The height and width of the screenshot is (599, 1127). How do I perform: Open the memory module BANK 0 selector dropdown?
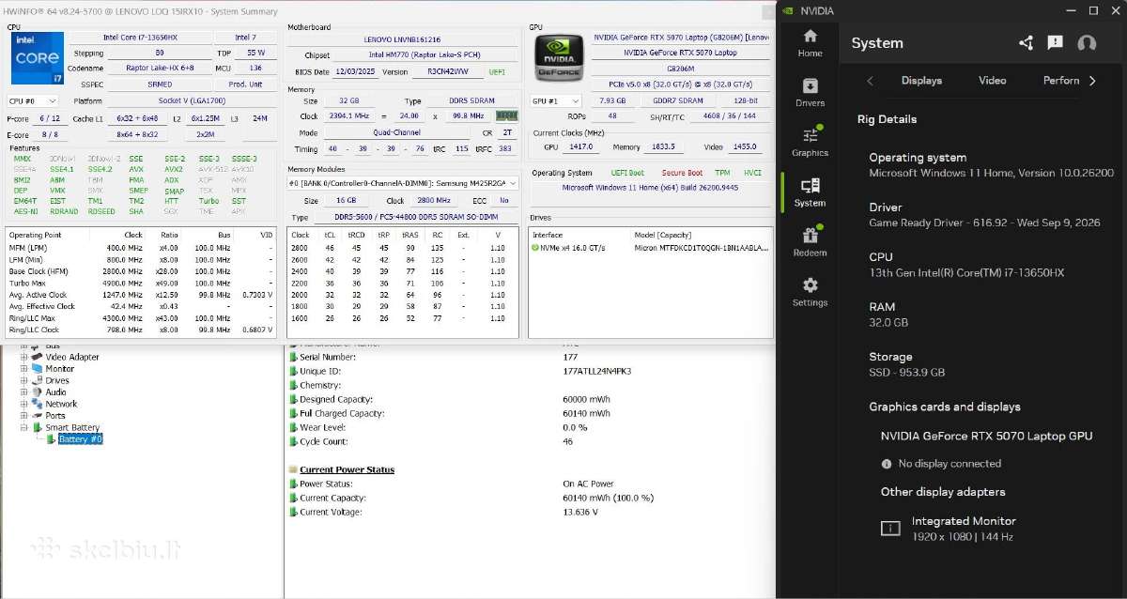403,183
